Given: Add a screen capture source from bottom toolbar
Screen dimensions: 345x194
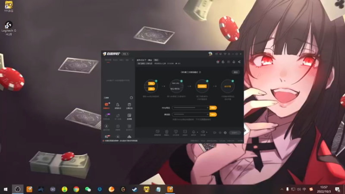Looking at the screenshot, I should point(157,133).
